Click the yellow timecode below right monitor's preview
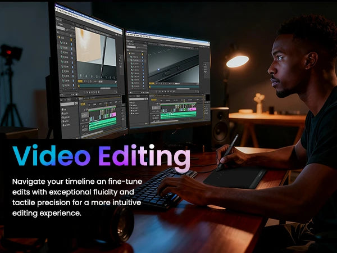Viewport: 337px width, 253px height. 152,83
